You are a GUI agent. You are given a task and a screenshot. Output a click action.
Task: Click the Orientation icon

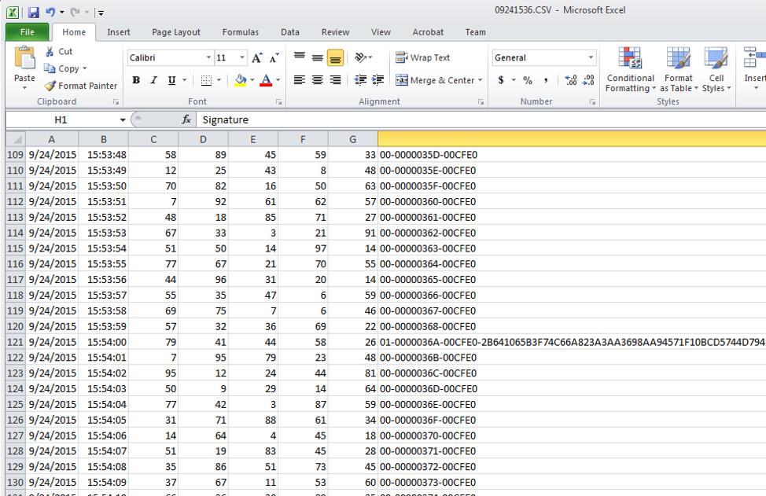pos(360,57)
